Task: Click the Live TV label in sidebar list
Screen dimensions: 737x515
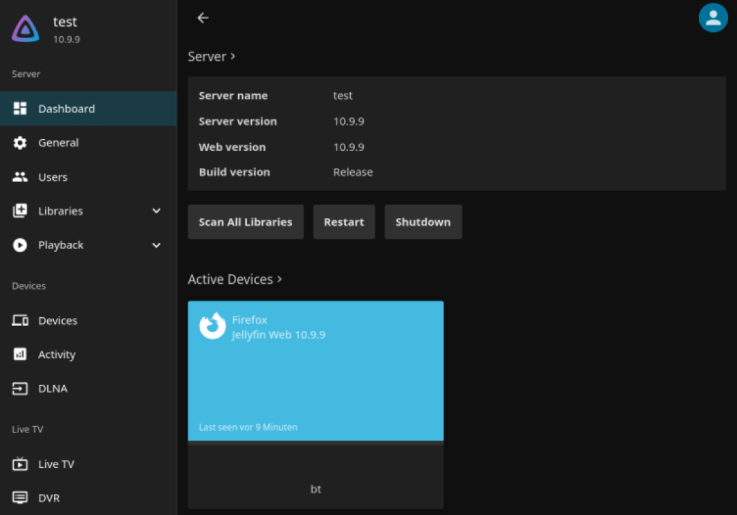Action: (x=57, y=464)
